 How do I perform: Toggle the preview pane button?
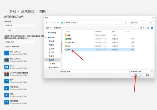(147, 27)
